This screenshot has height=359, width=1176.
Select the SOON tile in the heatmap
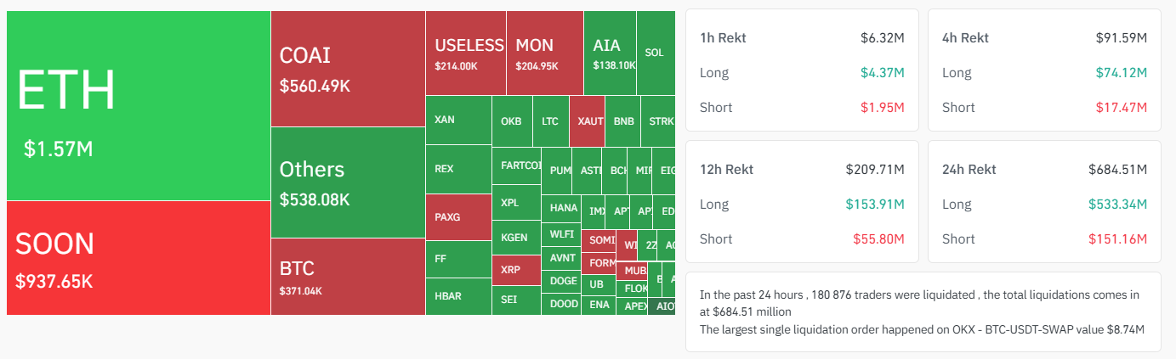pos(139,257)
